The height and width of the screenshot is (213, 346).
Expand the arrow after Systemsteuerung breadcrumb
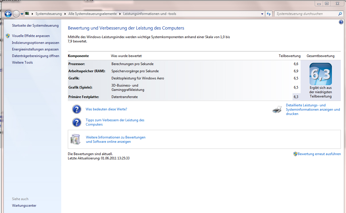(x=65, y=14)
